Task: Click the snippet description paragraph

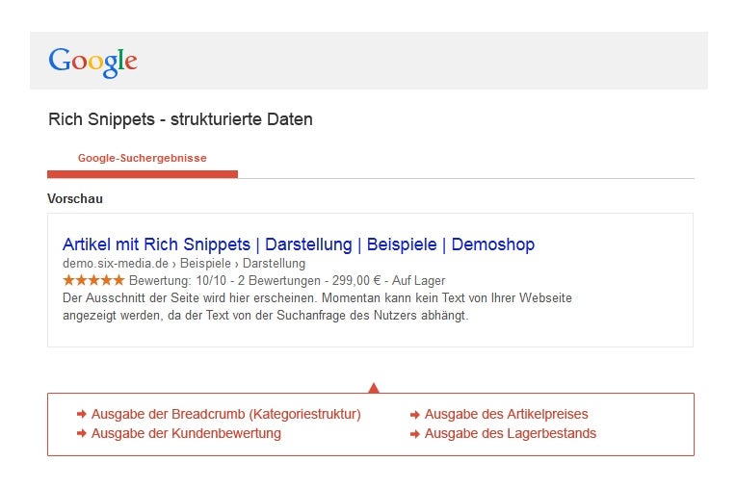Action: [317, 307]
